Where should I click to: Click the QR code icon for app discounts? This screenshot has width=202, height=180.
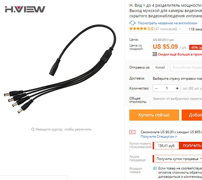(x=155, y=54)
